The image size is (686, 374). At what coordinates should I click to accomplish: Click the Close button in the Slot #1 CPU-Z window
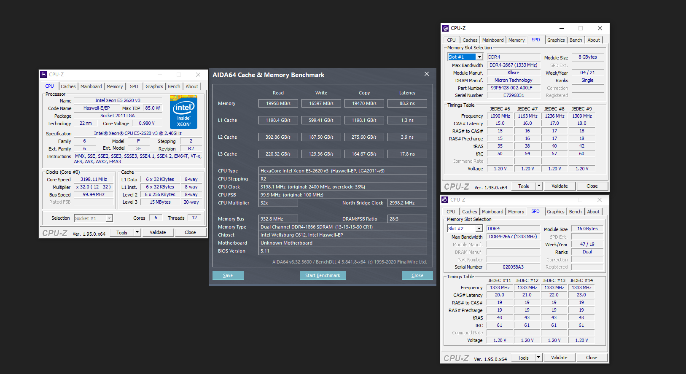pos(592,186)
